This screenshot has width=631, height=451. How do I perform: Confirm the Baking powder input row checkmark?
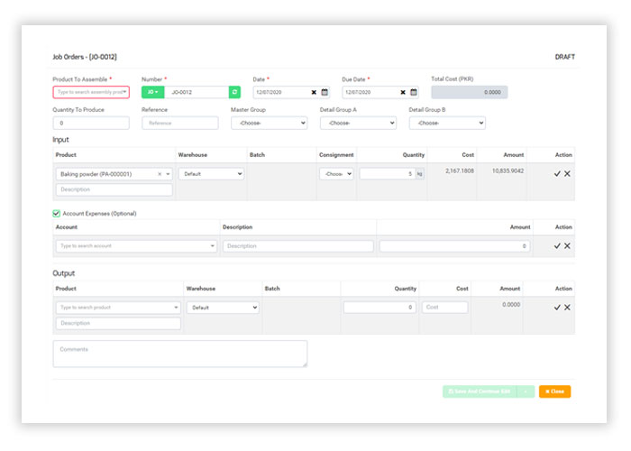pos(557,173)
